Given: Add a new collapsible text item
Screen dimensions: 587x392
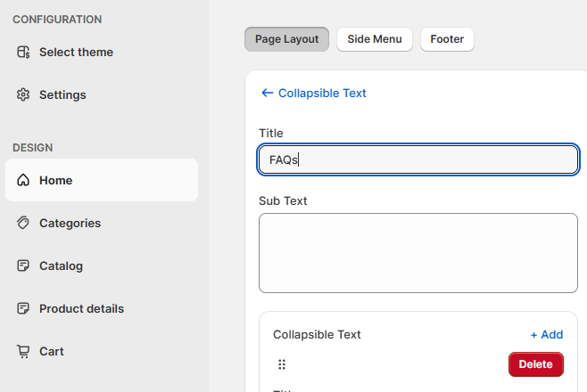Looking at the screenshot, I should (x=547, y=334).
